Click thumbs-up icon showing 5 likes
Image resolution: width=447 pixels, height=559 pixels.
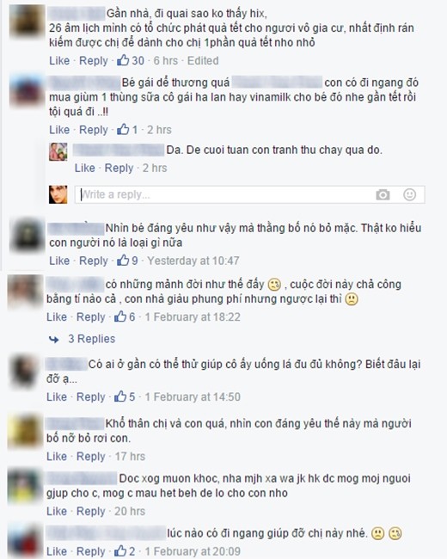[x=120, y=396]
